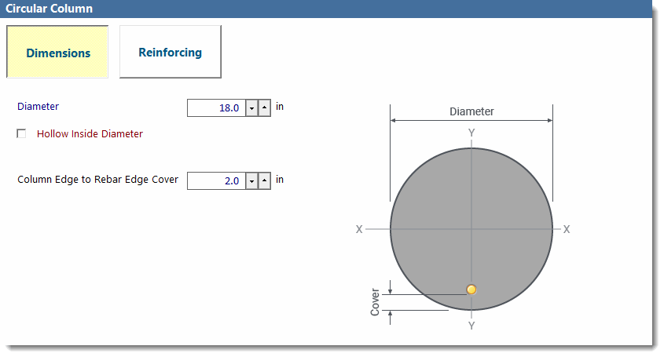The height and width of the screenshot is (357, 664).
Task: Click the right X axis marker
Action: coord(566,229)
